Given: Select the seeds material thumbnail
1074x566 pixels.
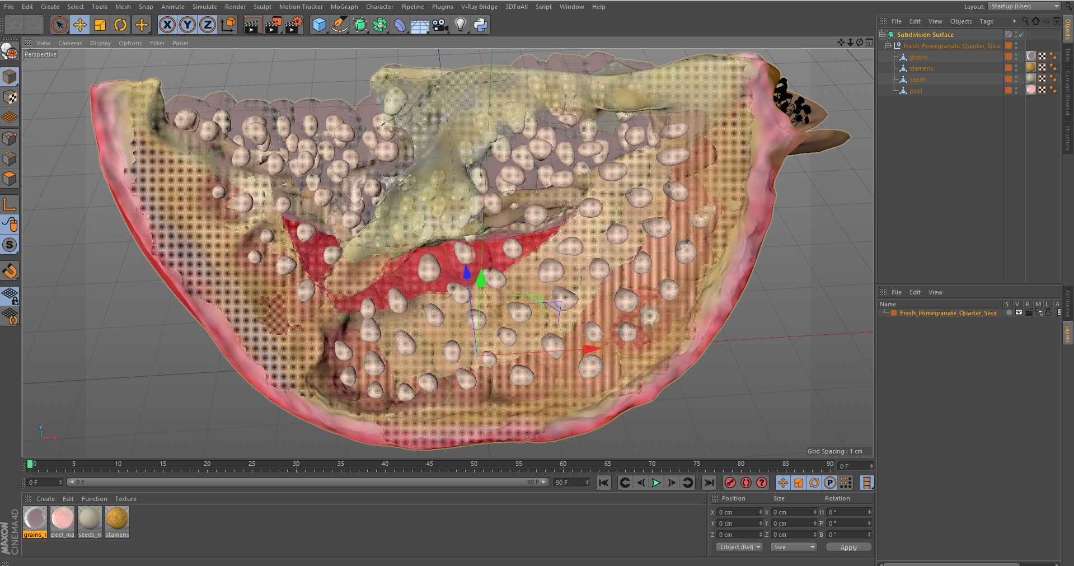Looking at the screenshot, I should pyautogui.click(x=90, y=518).
